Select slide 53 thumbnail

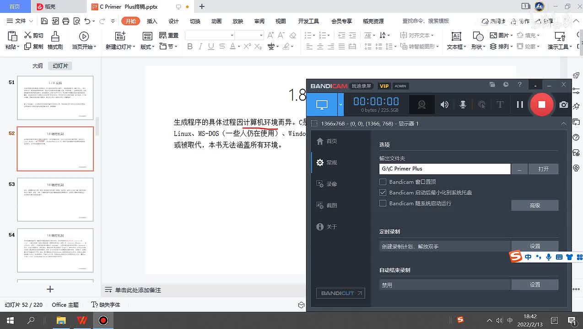tap(55, 200)
